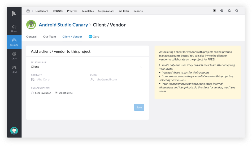Open user avatar profile menu
This screenshot has height=146, width=252.
click(14, 131)
